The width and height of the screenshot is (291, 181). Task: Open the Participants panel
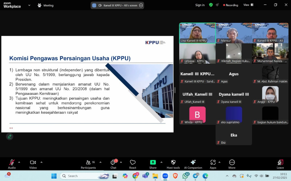click(x=88, y=164)
